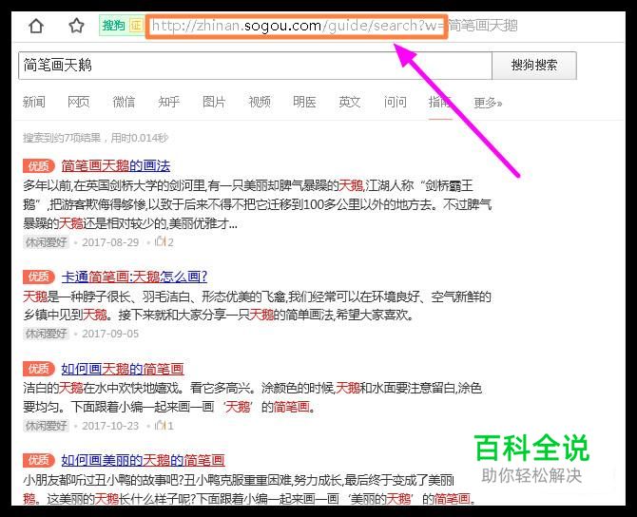This screenshot has height=517, width=637.
Task: Open result 如何画天鹅的简笔画
Action: (123, 369)
